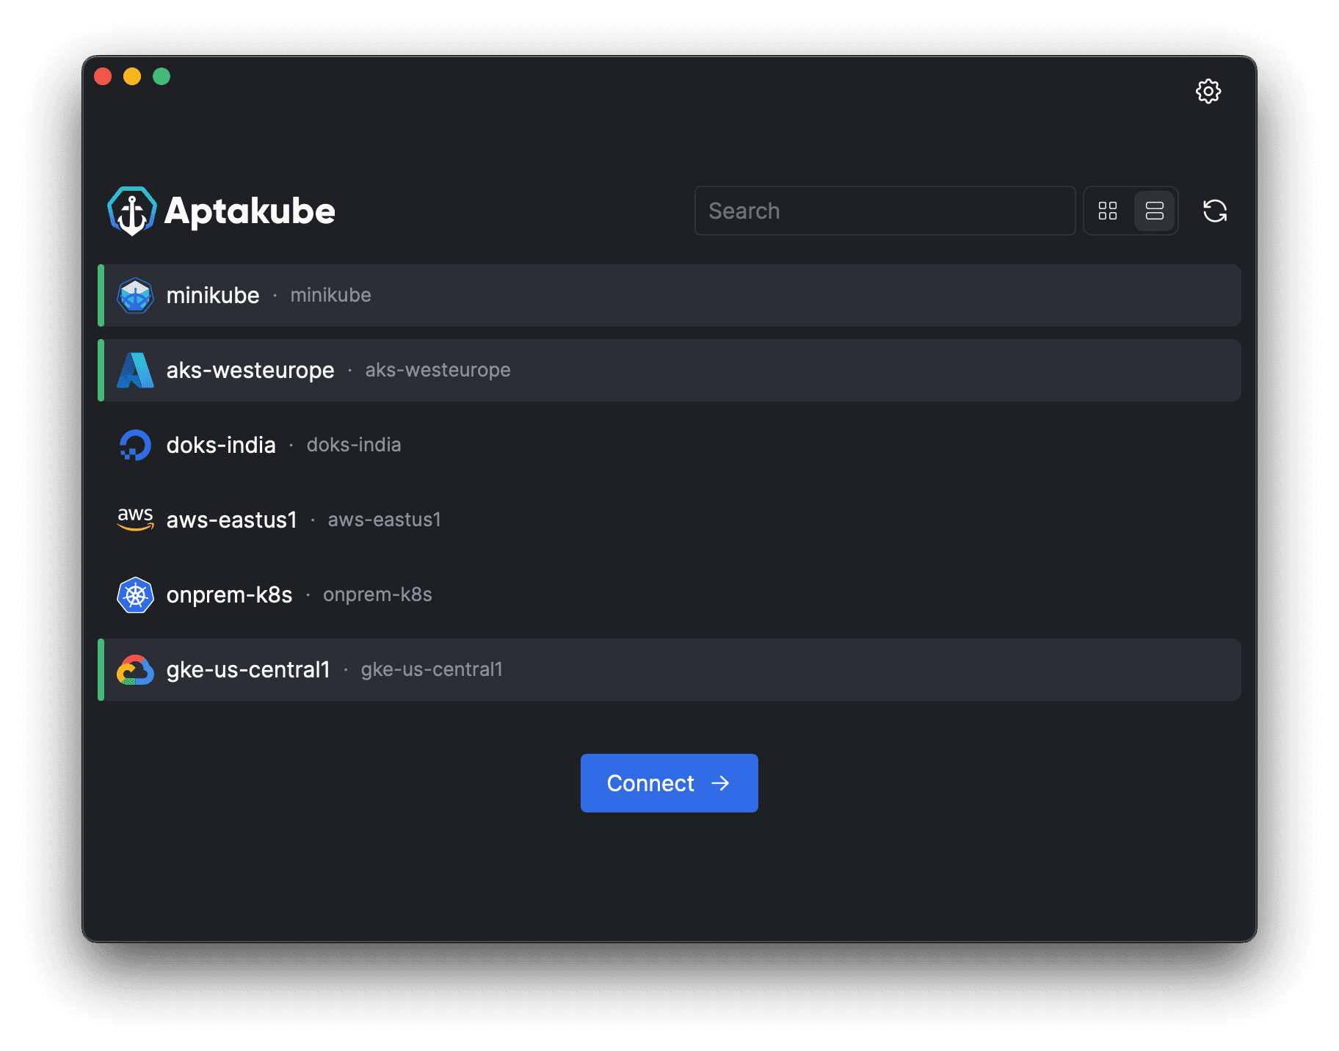Click the Azure icon next to aks-westeurope
The image size is (1339, 1051).
coord(135,370)
